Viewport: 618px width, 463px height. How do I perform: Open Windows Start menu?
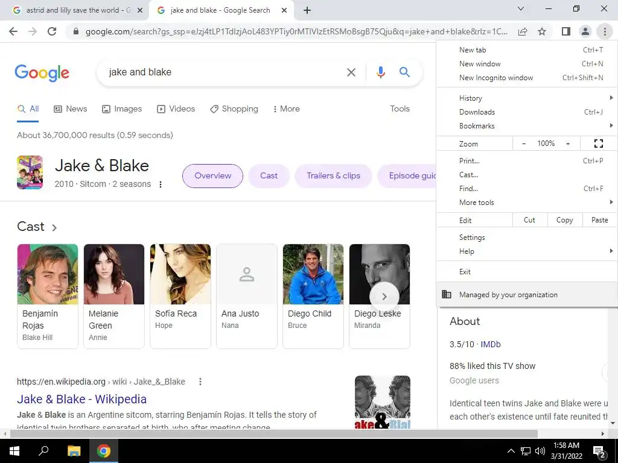pos(14,451)
